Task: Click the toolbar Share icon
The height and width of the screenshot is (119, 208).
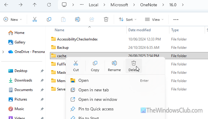Action: tap(92, 19)
